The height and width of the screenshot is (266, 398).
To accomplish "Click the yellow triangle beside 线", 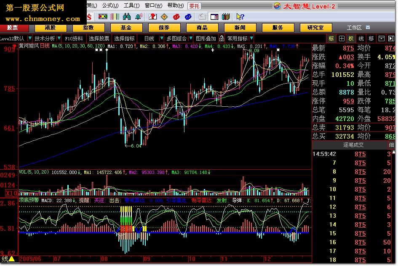I will (x=12, y=259).
